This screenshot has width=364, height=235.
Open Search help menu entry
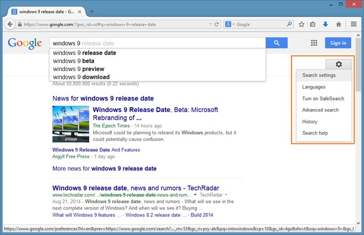324,133
